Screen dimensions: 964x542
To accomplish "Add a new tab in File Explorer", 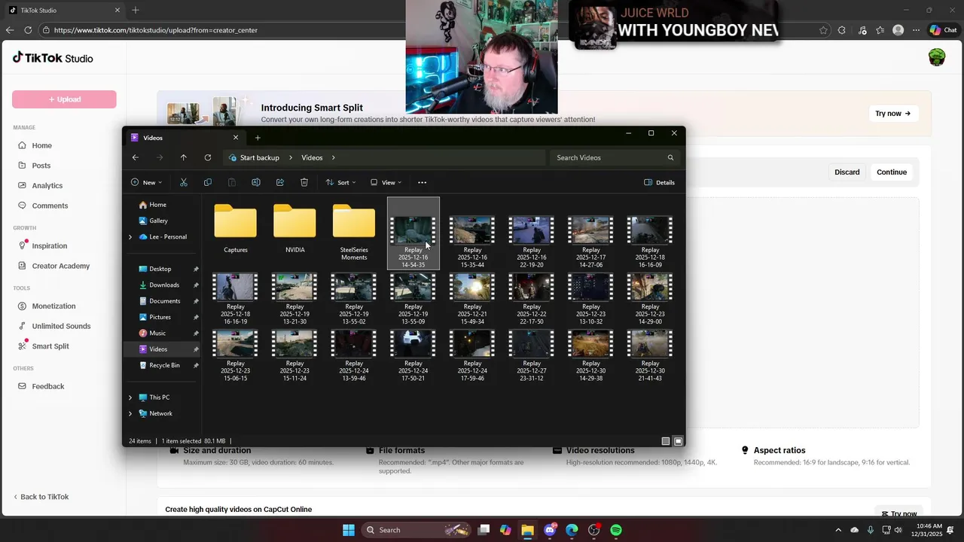I will point(258,138).
